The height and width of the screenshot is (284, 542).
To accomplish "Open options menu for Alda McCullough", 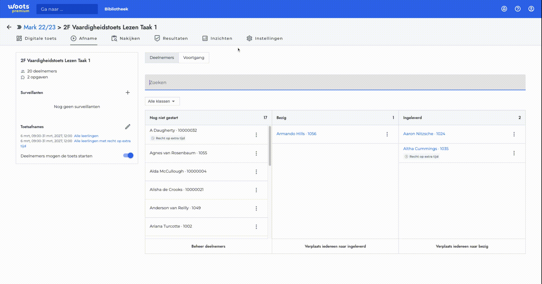I will click(256, 172).
